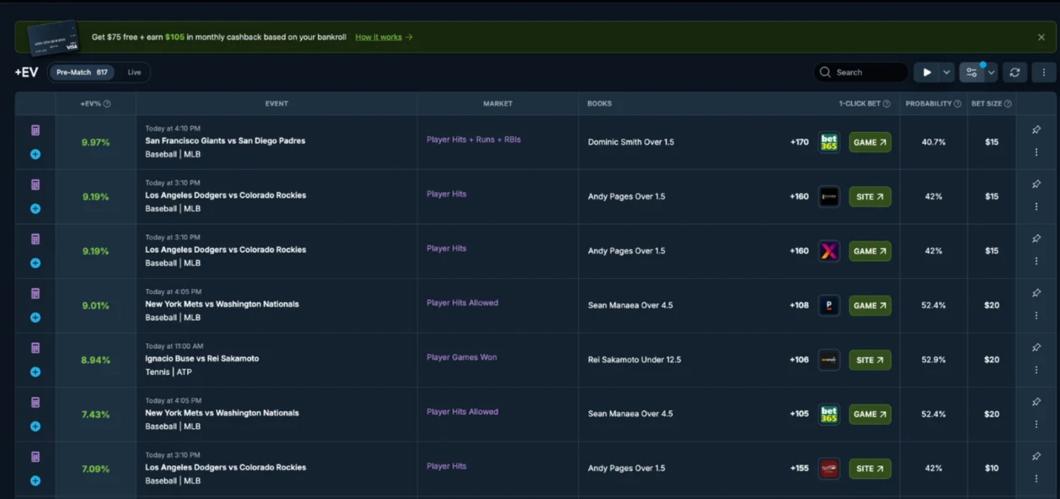Open the filter settings sliders icon
This screenshot has width=1060, height=499.
tap(971, 72)
